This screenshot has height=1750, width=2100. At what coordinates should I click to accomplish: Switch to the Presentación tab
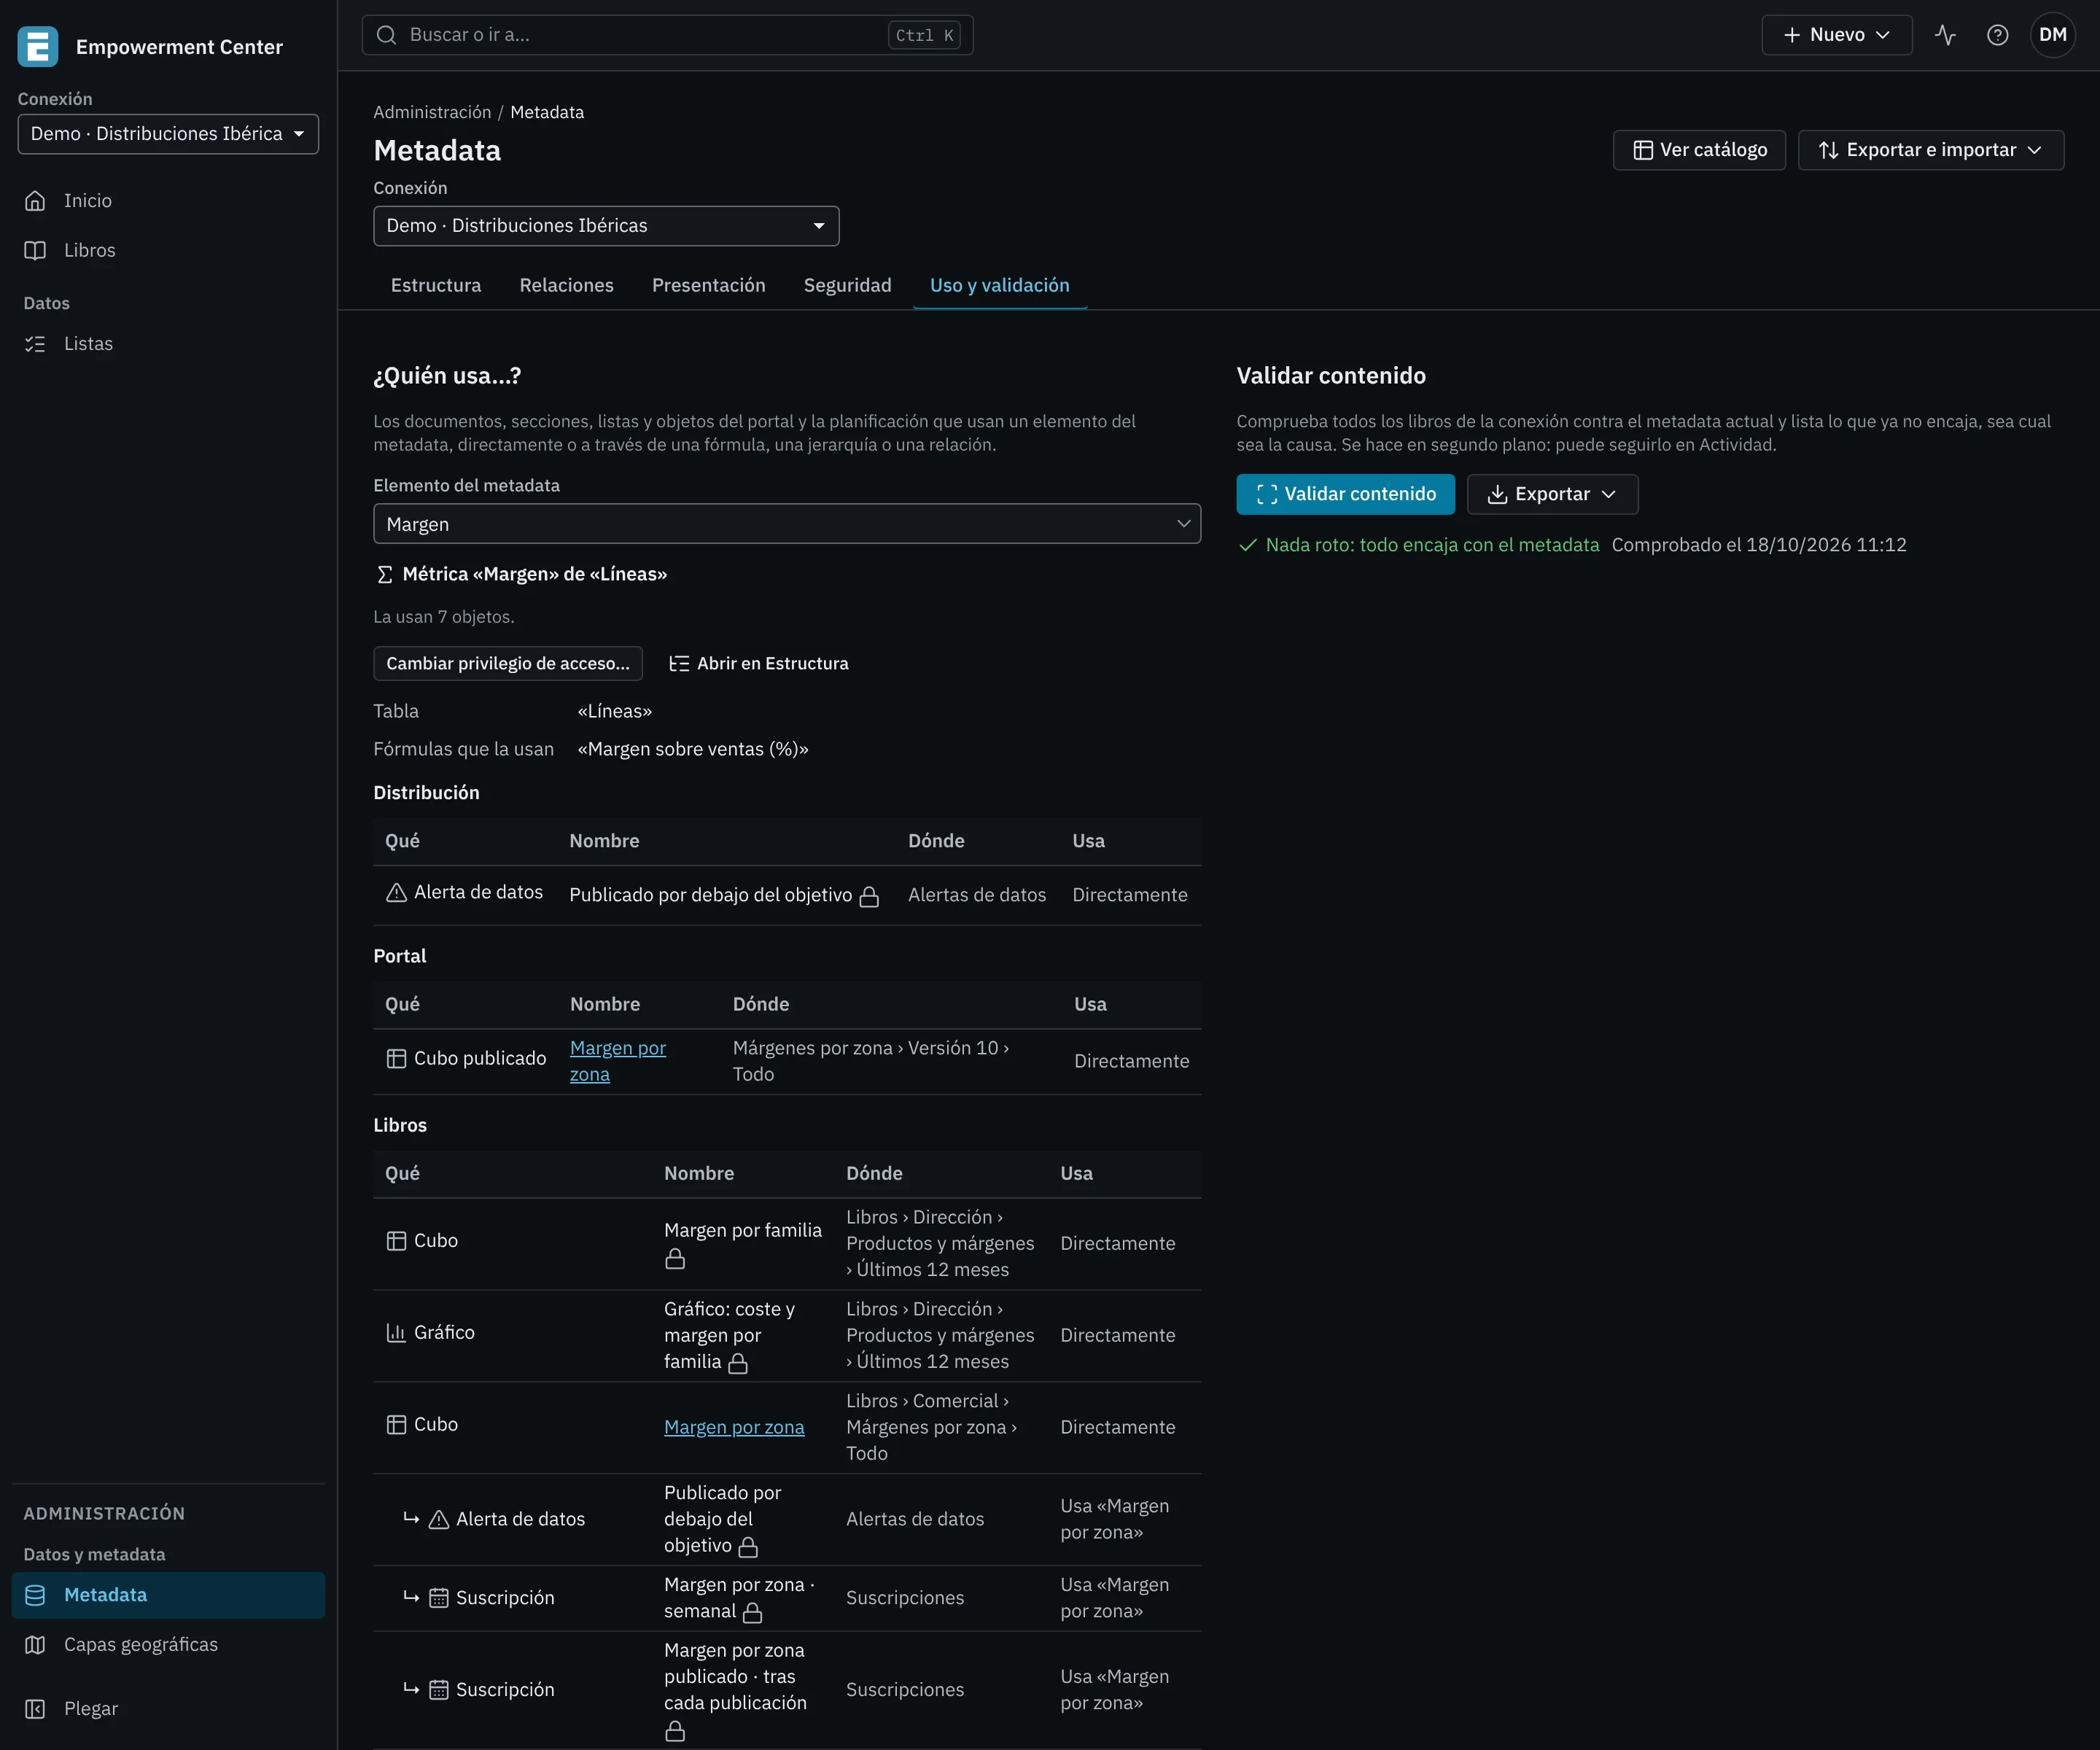708,285
